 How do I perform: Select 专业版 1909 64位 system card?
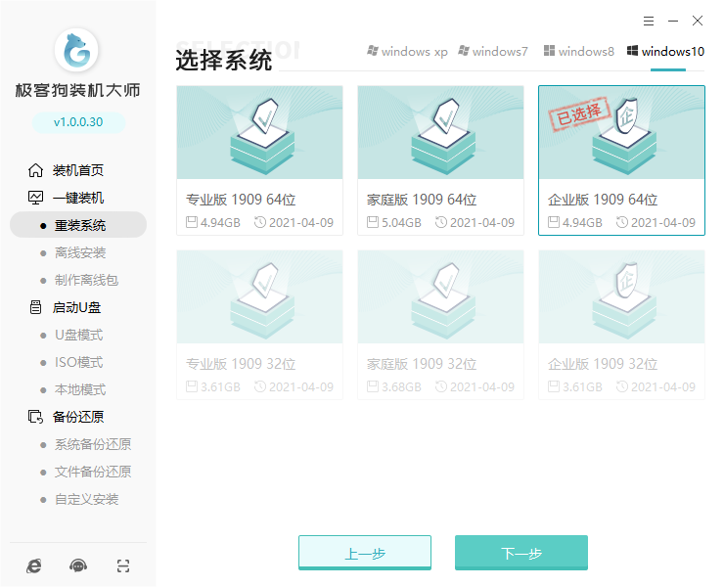pos(259,160)
